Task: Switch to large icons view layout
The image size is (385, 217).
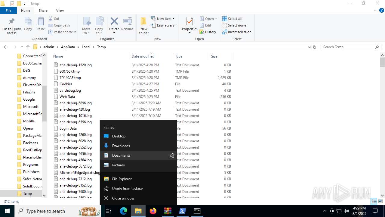Action: pos(380,201)
